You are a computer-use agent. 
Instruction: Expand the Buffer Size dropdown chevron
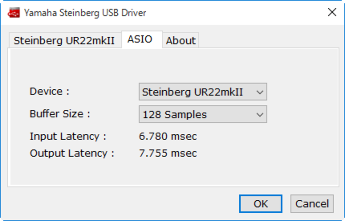(260, 115)
